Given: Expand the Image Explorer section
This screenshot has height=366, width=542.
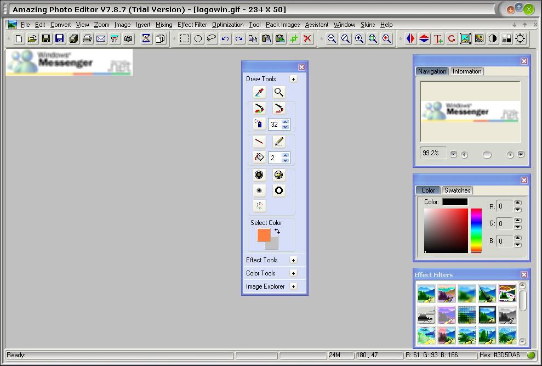Looking at the screenshot, I should pyautogui.click(x=294, y=286).
